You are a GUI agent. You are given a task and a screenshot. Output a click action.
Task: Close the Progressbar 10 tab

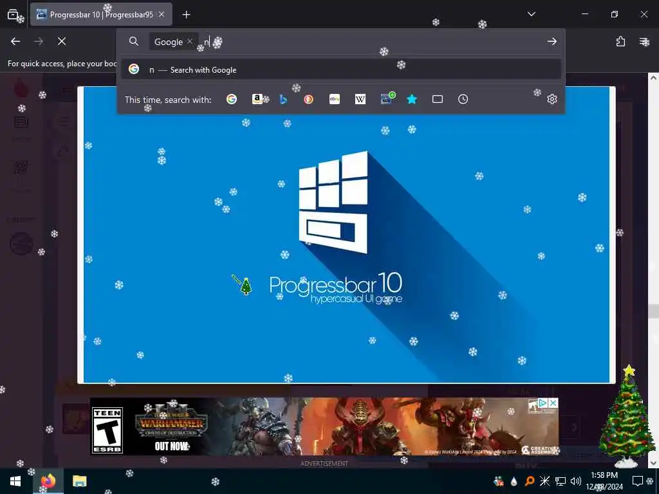coord(162,14)
